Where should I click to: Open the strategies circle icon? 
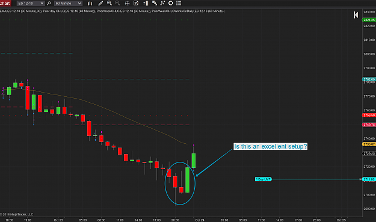(171, 3)
